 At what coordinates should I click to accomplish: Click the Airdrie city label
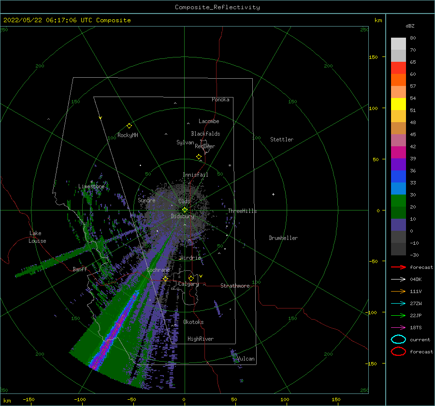click(190, 258)
